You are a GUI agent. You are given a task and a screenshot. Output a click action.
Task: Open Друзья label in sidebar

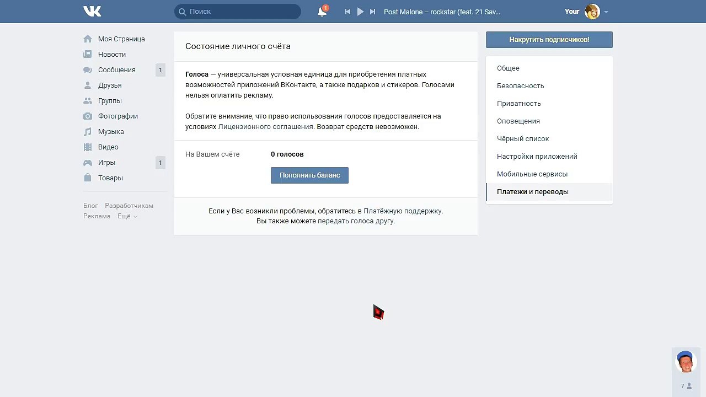coord(110,85)
